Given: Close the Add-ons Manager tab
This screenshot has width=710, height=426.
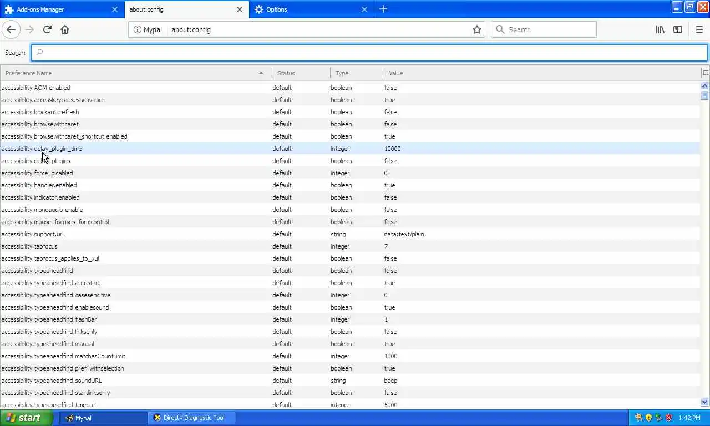Looking at the screenshot, I should [x=115, y=9].
